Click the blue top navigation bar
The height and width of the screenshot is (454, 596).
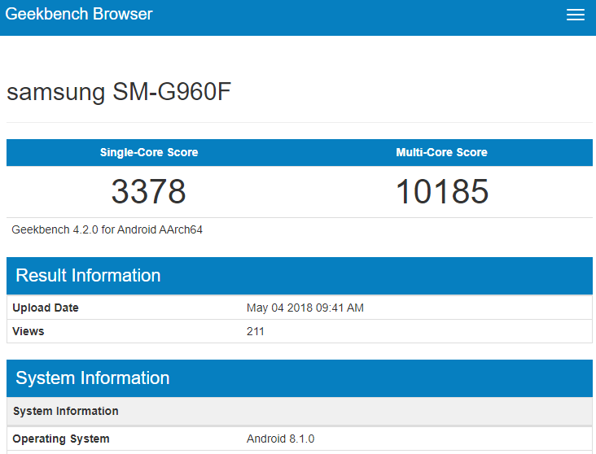click(298, 18)
